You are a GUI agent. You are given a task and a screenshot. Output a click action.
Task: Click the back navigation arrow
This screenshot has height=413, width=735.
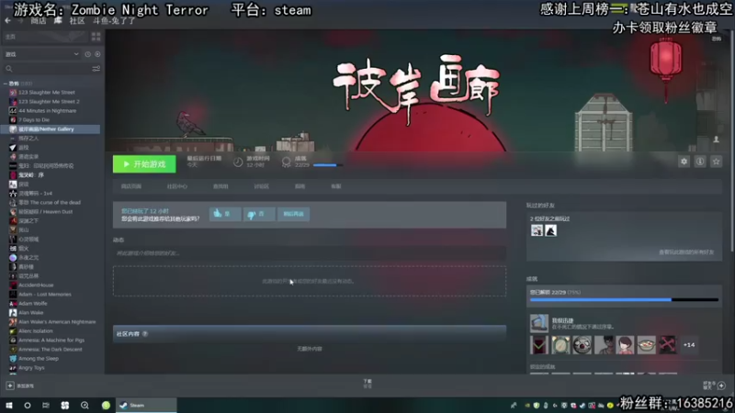7,20
